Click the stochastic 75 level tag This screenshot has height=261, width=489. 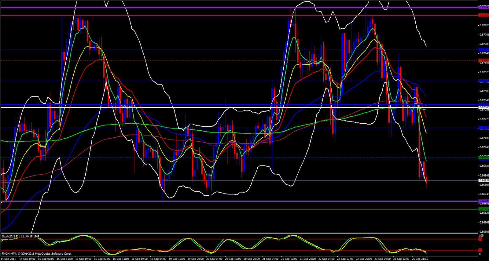480,239
